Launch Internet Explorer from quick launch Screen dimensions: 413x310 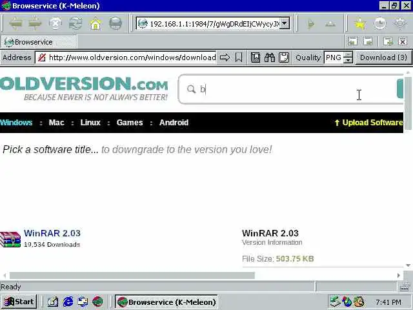point(68,302)
